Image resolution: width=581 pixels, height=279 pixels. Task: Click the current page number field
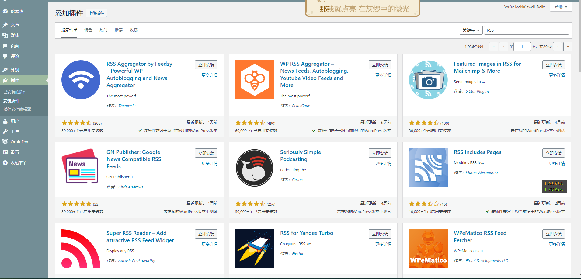click(x=522, y=47)
